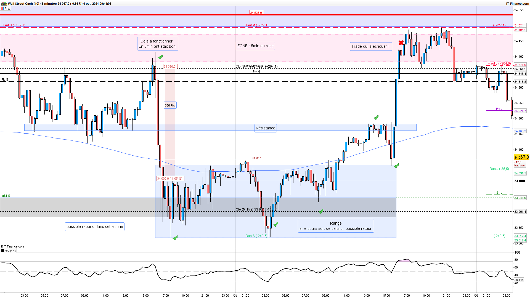Click the red 34 535,0 price tag
The height and width of the screenshot is (298, 530).
tap(256, 13)
